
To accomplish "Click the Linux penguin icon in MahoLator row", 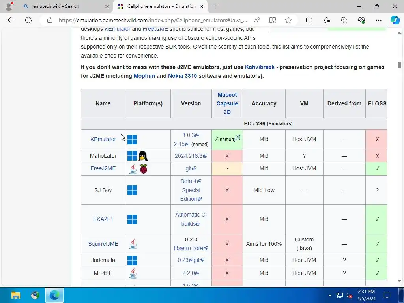I will point(143,156).
